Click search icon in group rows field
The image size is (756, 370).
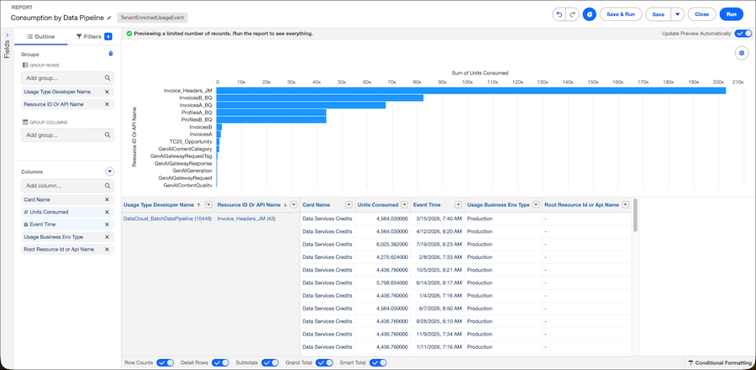[x=108, y=78]
